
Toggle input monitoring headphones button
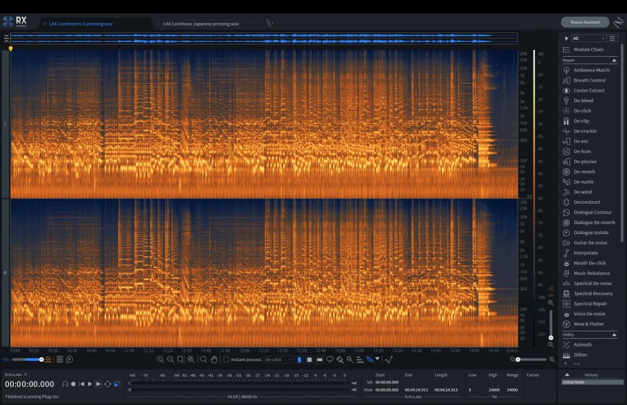[65, 384]
